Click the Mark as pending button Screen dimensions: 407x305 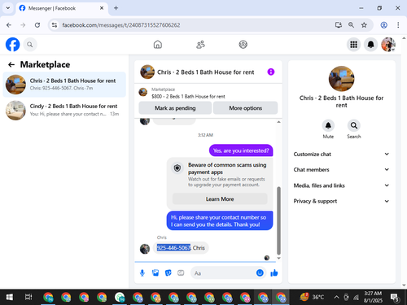coord(175,108)
